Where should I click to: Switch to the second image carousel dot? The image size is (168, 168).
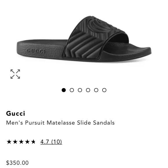click(x=72, y=90)
